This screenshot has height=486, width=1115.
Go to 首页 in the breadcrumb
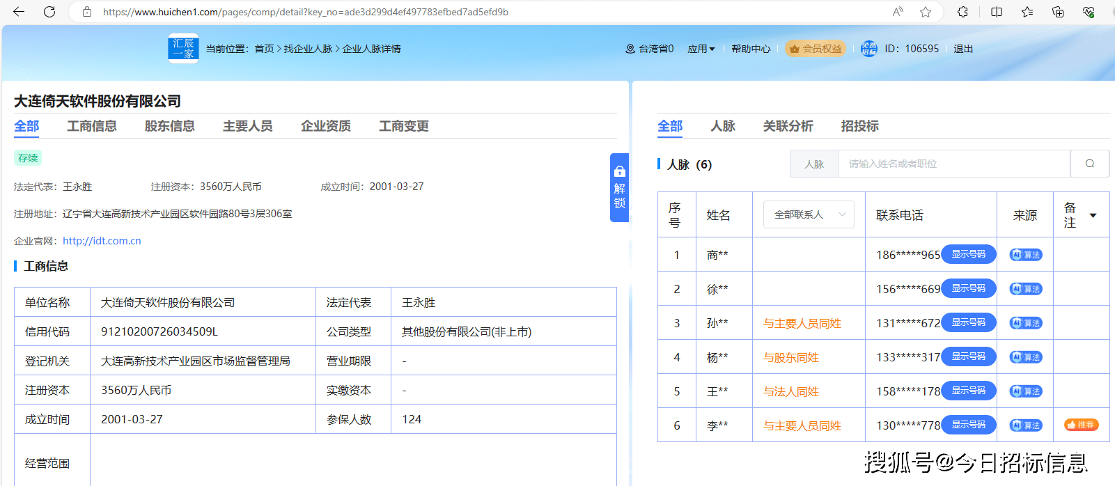coord(264,49)
